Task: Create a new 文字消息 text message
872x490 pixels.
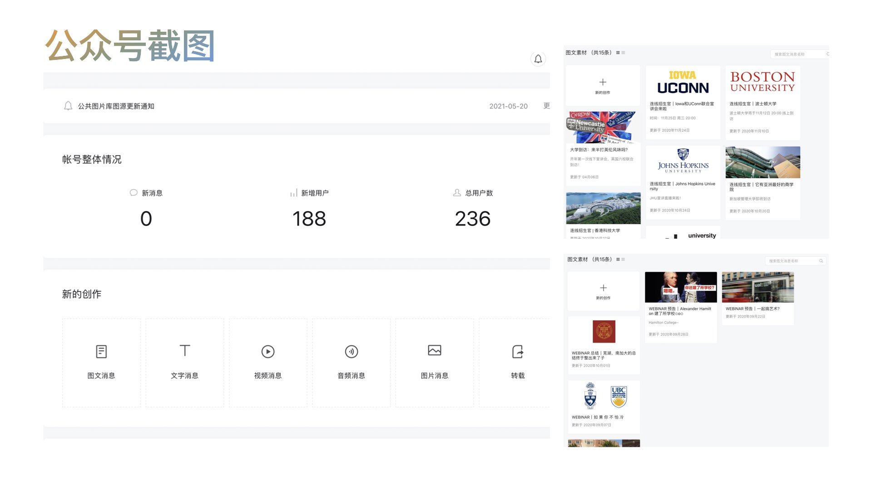Action: point(184,362)
